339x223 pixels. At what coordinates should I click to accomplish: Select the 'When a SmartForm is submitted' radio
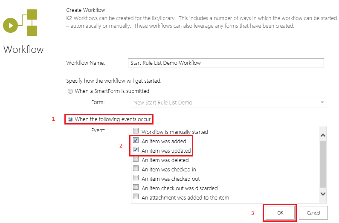coord(70,91)
